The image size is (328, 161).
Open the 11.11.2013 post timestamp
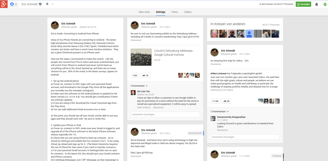click(x=244, y=156)
